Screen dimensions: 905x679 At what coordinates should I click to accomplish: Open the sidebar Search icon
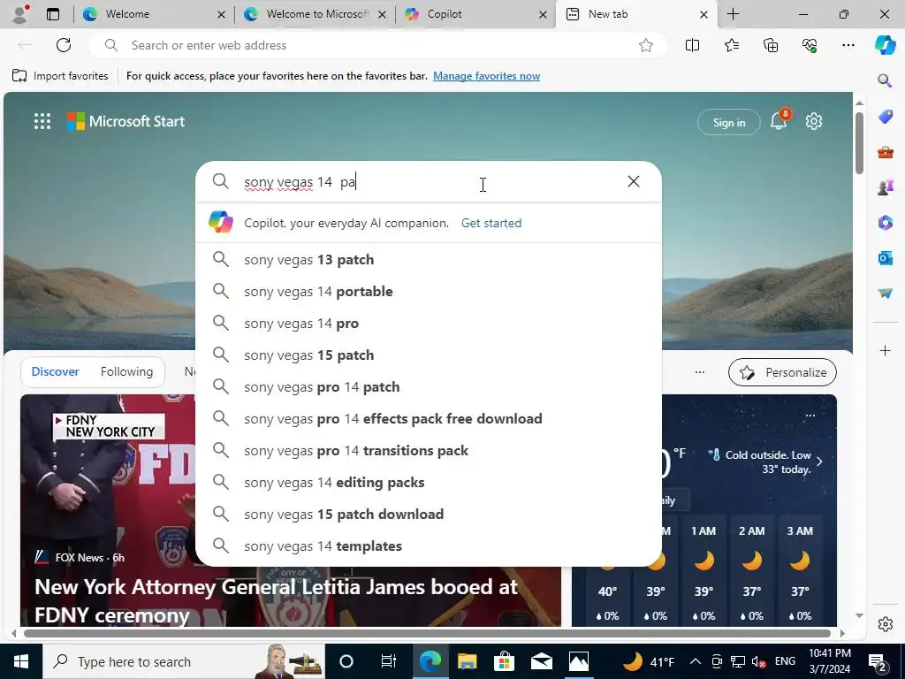pyautogui.click(x=885, y=80)
